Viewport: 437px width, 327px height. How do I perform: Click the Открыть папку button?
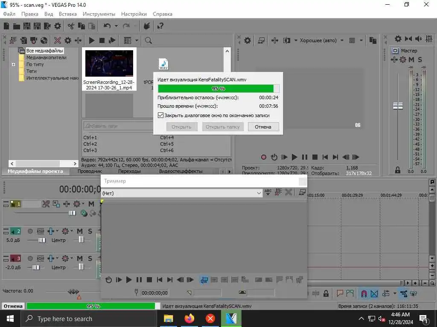tap(223, 127)
